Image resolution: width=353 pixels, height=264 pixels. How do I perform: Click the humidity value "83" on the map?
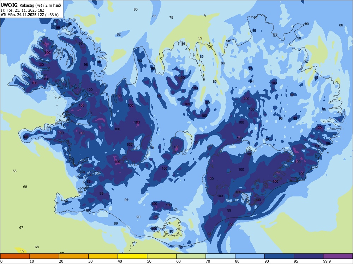tap(154, 16)
